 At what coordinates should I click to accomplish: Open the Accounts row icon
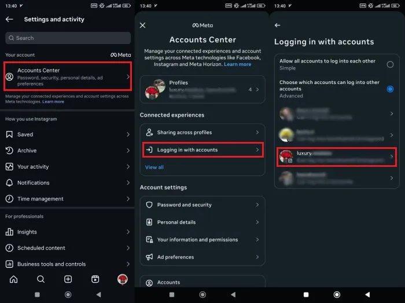[x=149, y=283]
